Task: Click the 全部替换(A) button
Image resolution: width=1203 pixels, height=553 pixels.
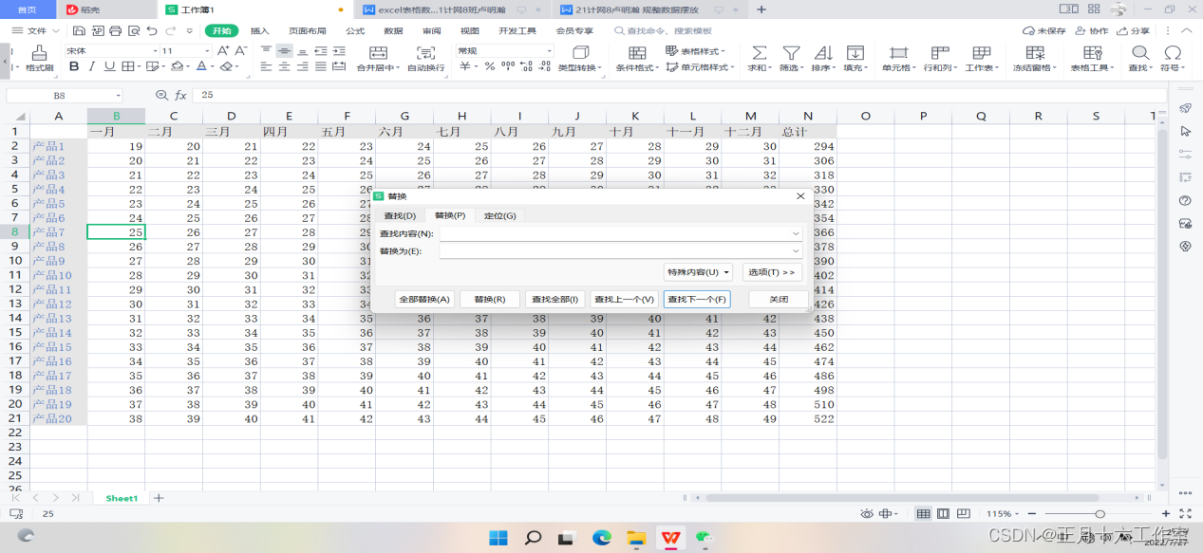Action: click(424, 299)
